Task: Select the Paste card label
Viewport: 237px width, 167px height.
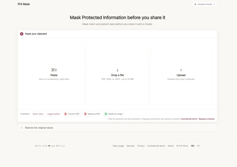Action: [x=54, y=75]
